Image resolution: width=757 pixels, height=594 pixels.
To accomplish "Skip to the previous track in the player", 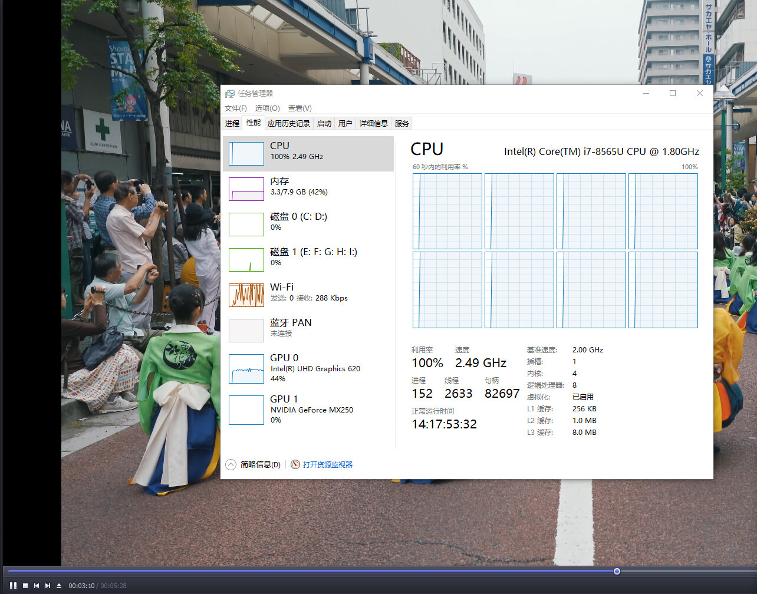I will pos(37,586).
